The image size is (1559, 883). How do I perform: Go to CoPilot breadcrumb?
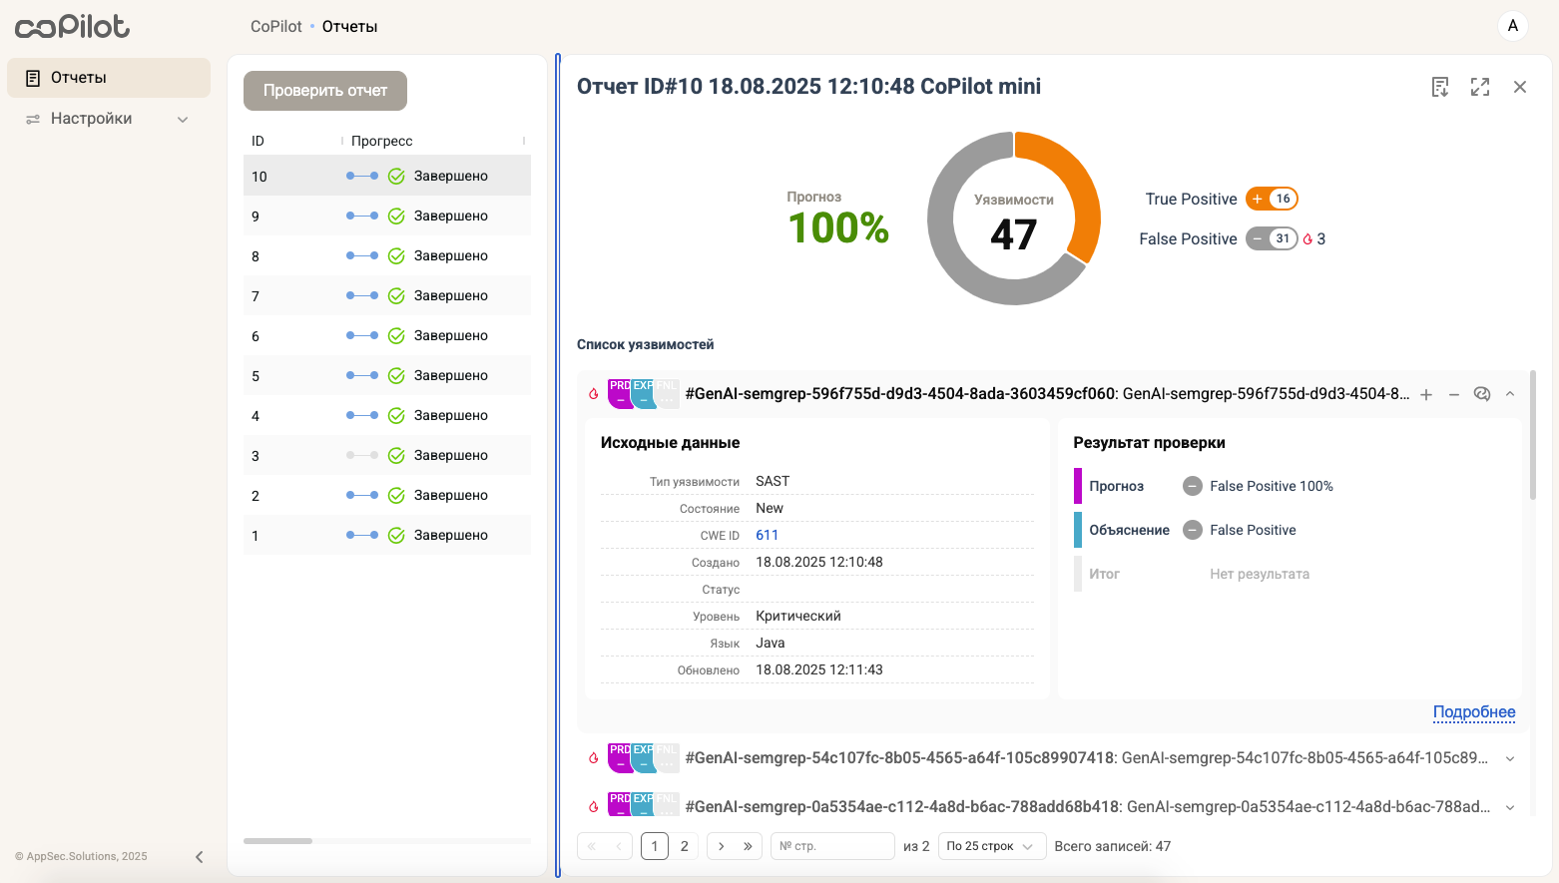pos(276,27)
